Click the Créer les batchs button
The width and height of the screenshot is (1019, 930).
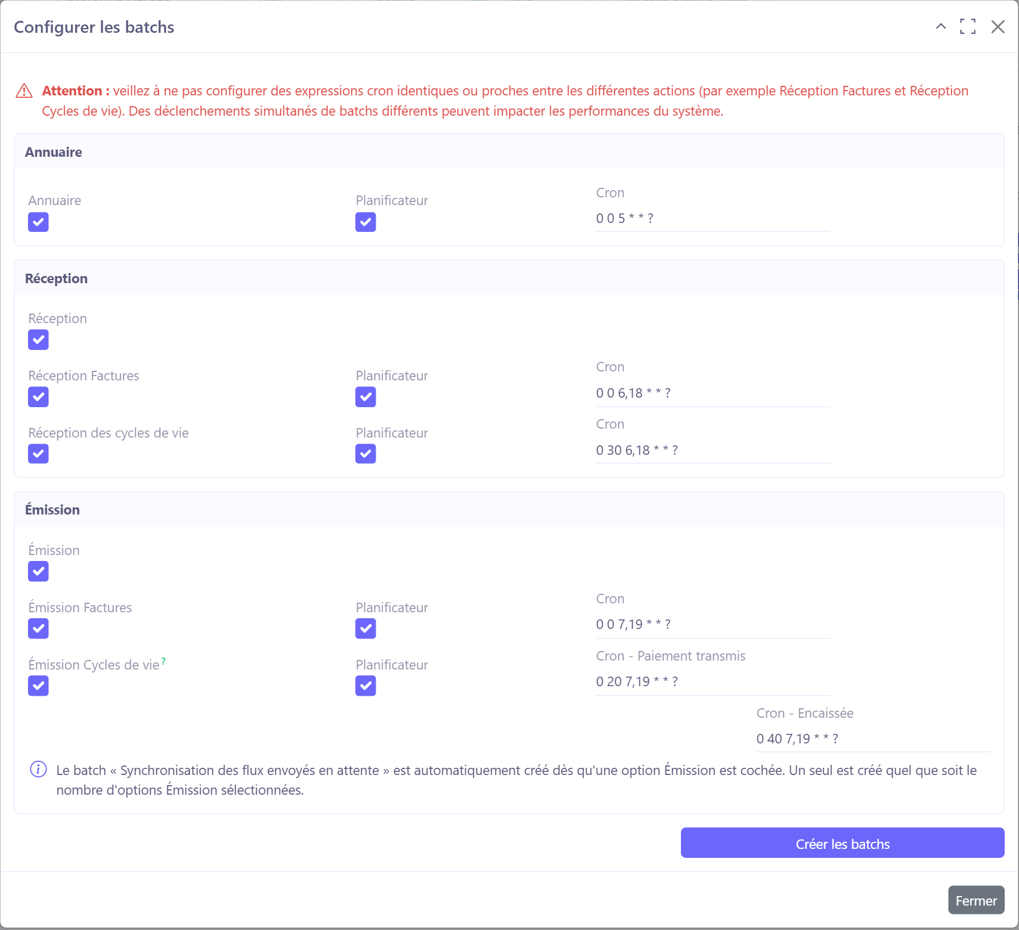click(x=843, y=844)
